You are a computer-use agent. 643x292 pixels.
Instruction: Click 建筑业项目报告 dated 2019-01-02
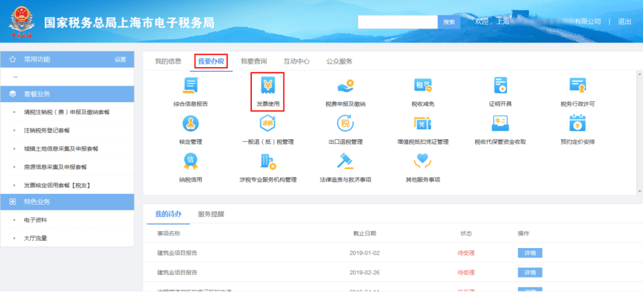click(x=177, y=253)
